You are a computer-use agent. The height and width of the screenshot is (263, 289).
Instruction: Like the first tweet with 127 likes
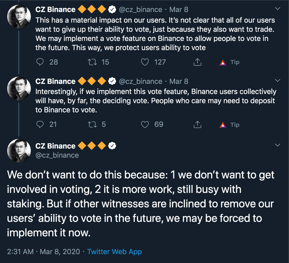pos(145,62)
